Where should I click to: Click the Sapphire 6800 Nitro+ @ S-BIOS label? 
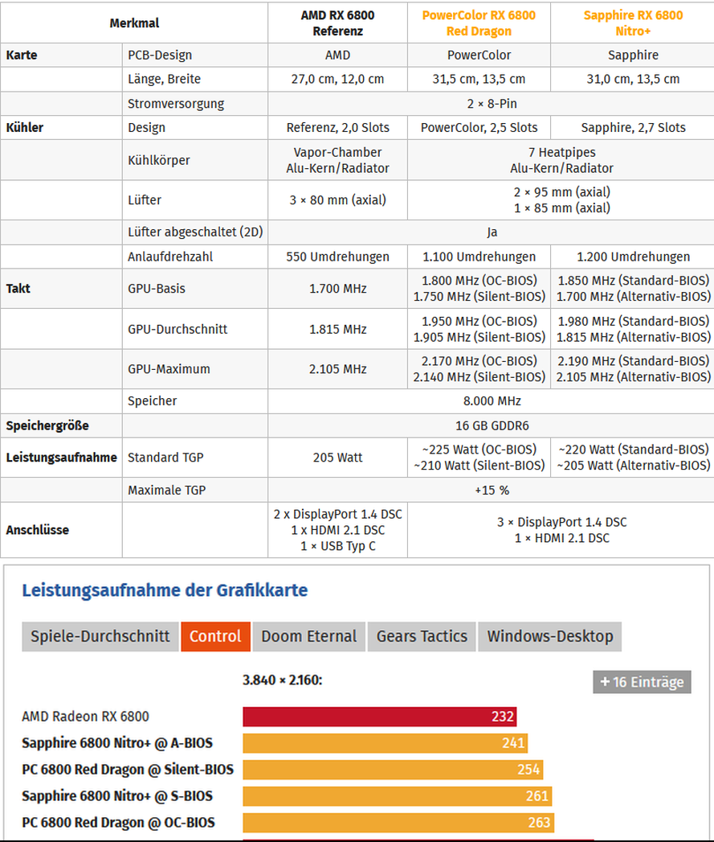click(117, 796)
